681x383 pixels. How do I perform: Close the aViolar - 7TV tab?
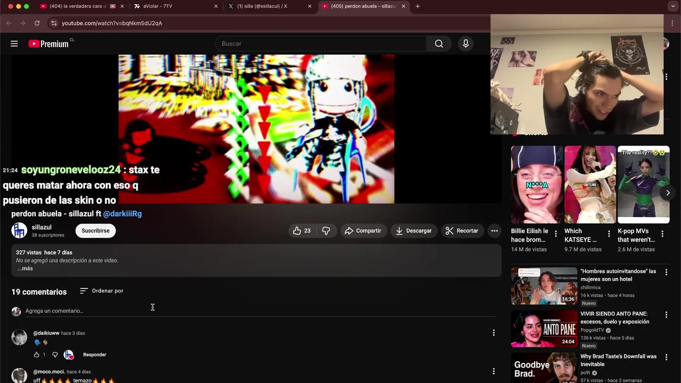click(x=216, y=6)
